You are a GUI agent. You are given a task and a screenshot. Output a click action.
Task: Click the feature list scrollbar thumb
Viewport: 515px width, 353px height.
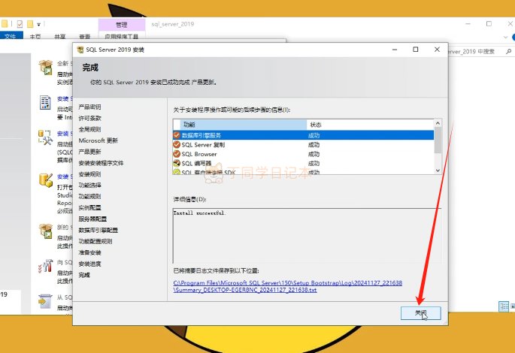click(438, 140)
